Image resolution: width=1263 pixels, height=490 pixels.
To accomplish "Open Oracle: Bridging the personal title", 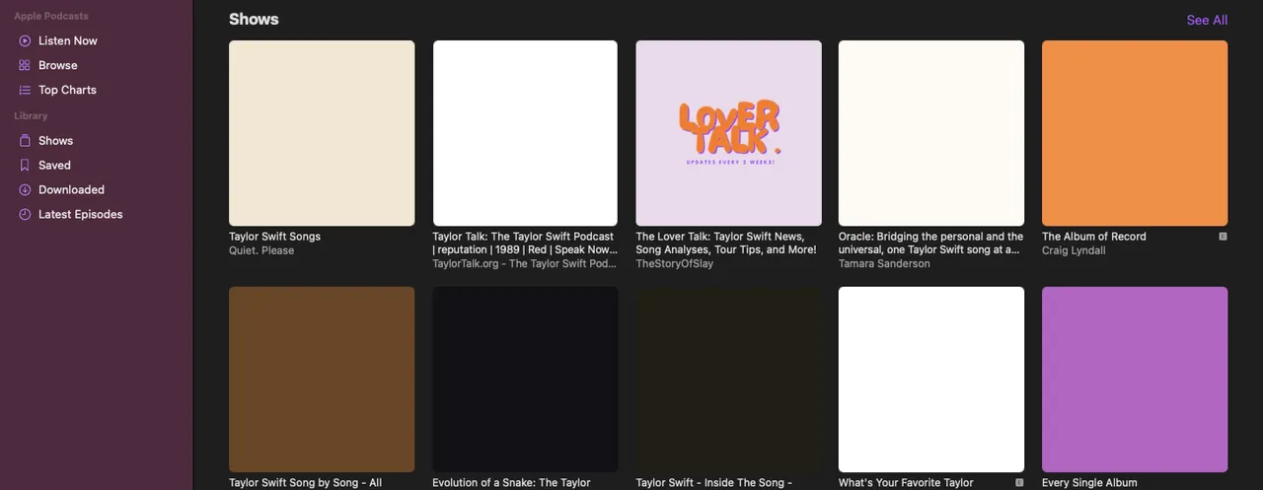I will (930, 244).
